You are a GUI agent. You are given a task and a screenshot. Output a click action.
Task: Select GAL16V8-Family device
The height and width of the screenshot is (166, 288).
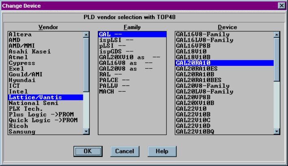click(x=225, y=35)
